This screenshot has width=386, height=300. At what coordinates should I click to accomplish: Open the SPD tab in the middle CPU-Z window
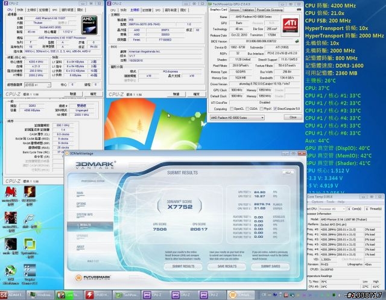158,10
